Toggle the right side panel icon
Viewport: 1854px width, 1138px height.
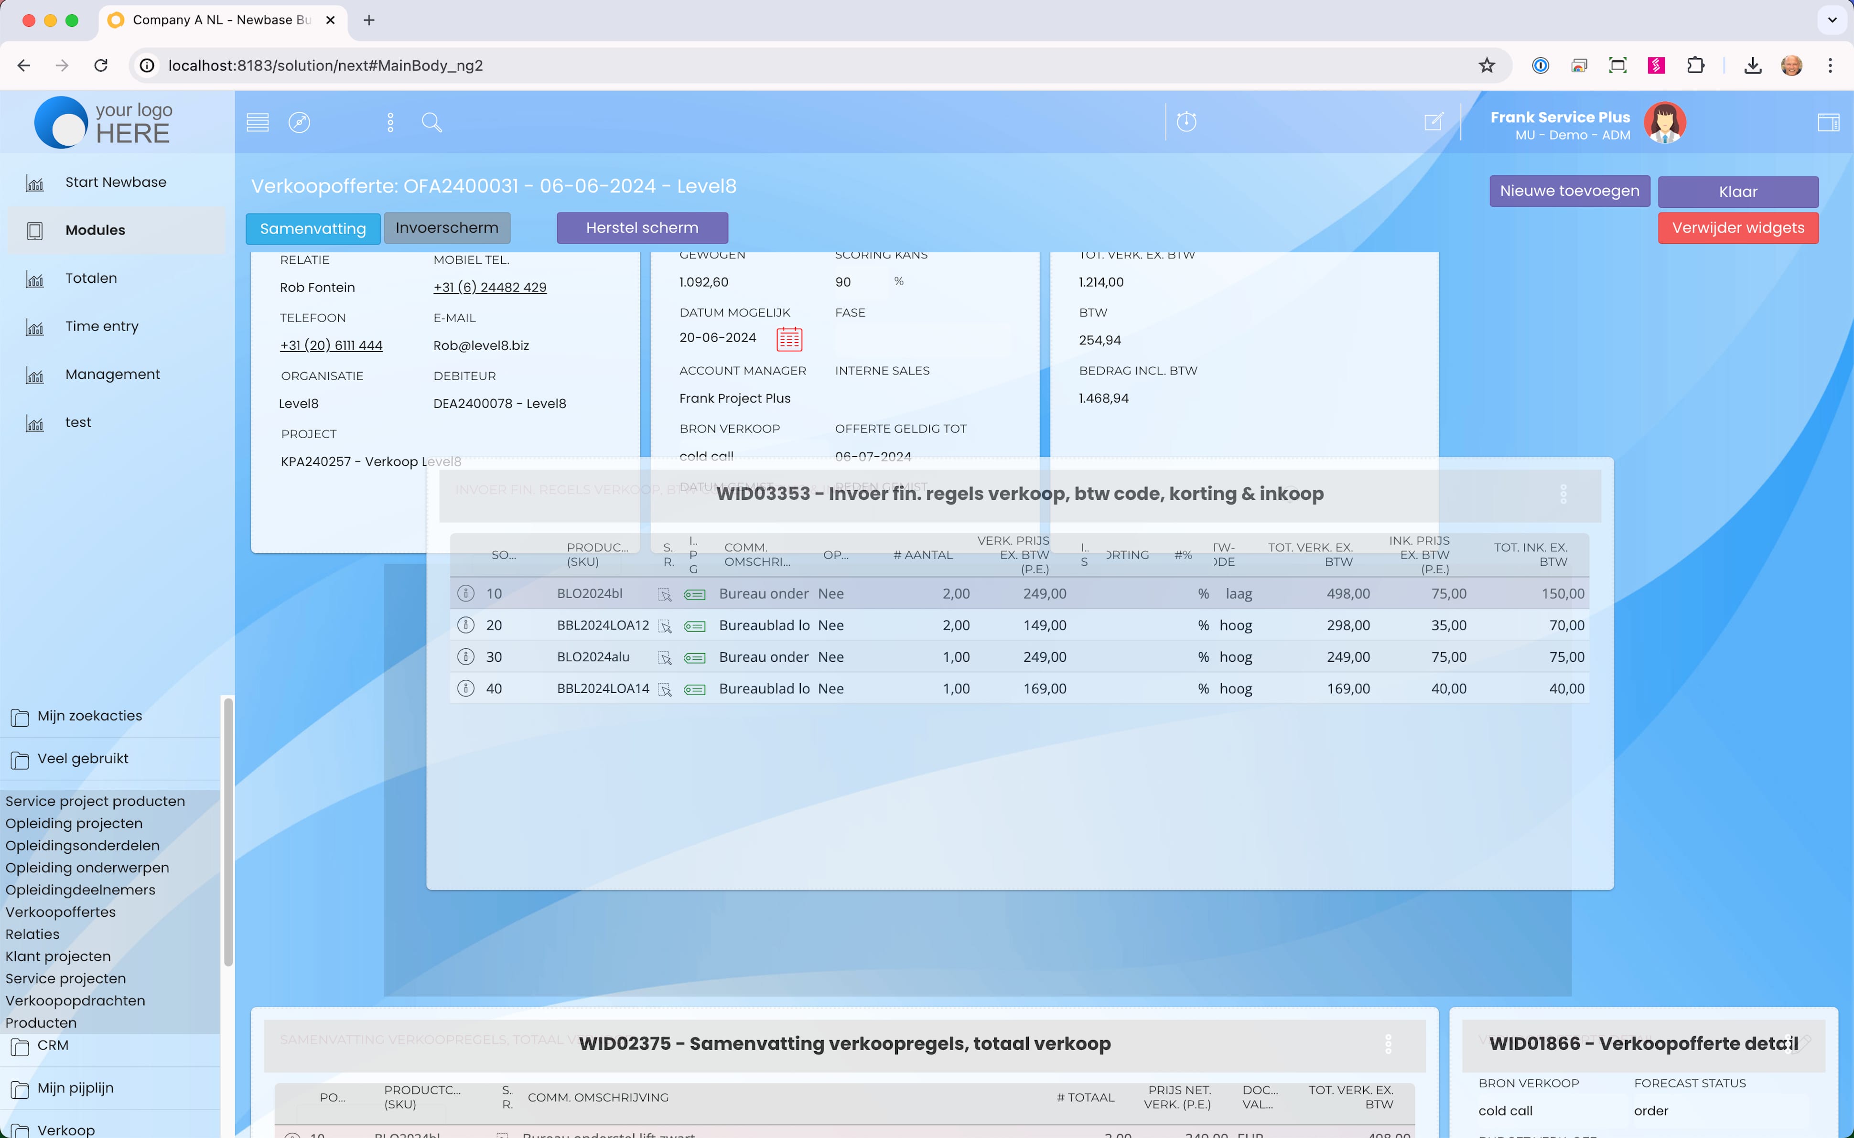tap(1828, 123)
